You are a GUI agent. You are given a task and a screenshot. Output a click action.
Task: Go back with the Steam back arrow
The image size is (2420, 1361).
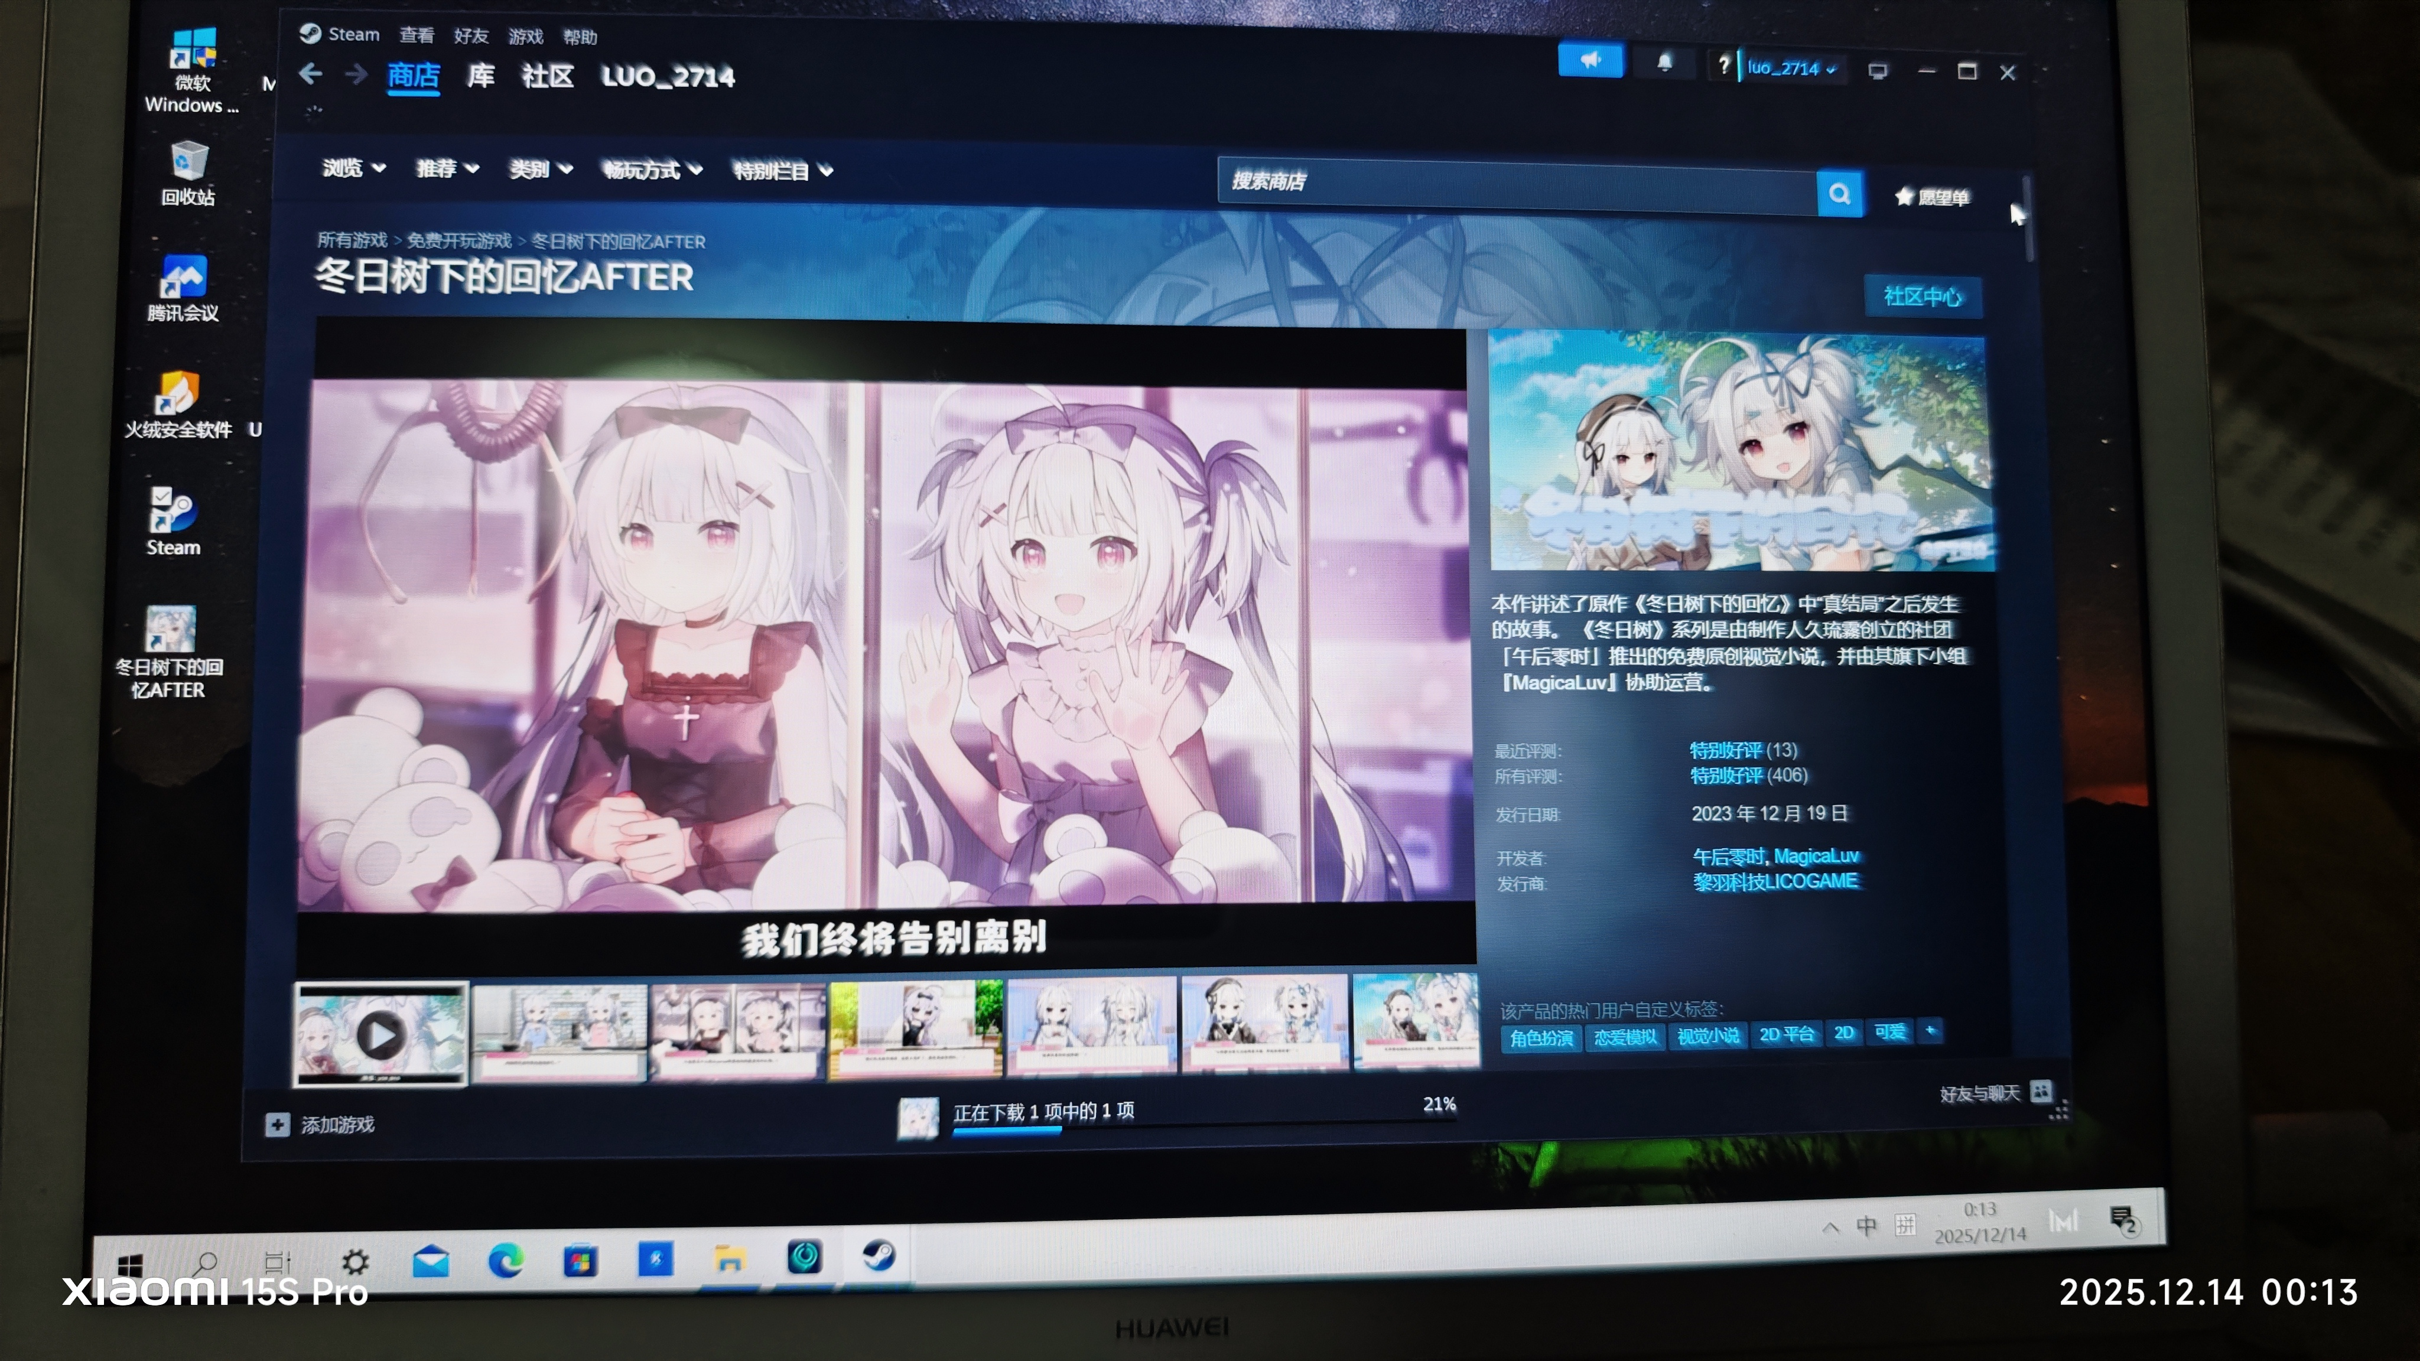(x=311, y=73)
